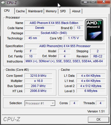The image size is (111, 125).
Task: Minimize the CPU-Z window
Action: [x=85, y=2]
